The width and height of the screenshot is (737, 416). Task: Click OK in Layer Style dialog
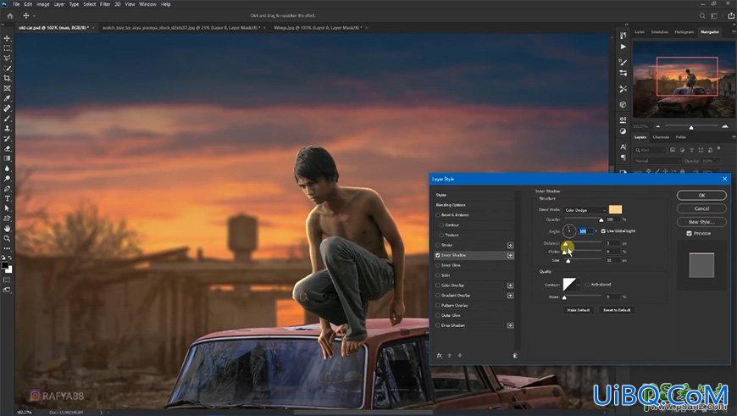pyautogui.click(x=701, y=195)
